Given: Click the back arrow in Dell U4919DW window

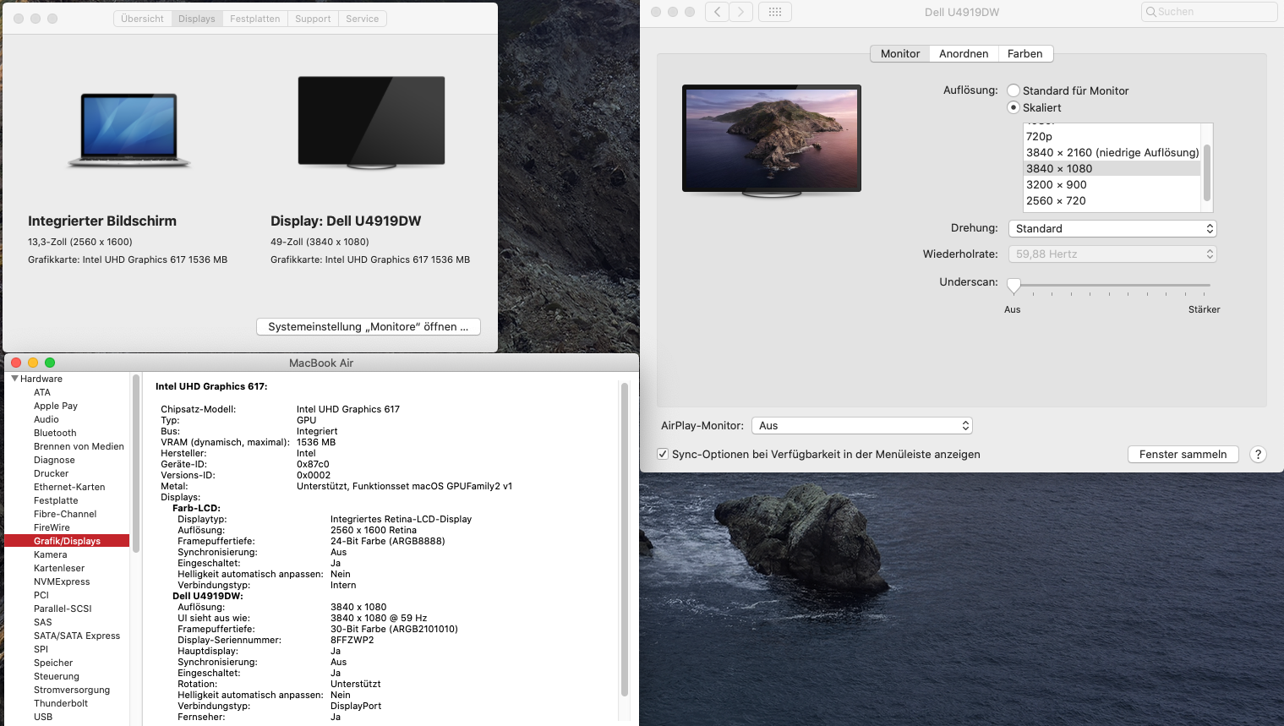Looking at the screenshot, I should tap(717, 12).
